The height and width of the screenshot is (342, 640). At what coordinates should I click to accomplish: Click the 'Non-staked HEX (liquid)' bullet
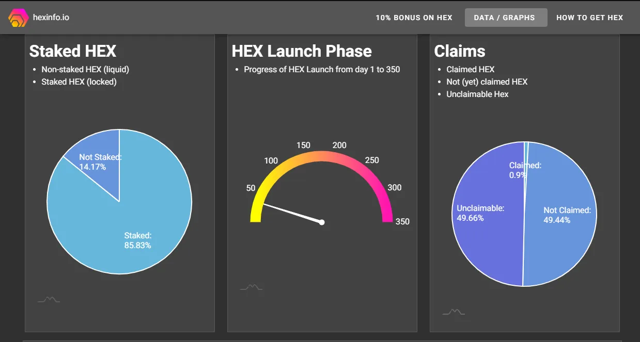tap(85, 69)
